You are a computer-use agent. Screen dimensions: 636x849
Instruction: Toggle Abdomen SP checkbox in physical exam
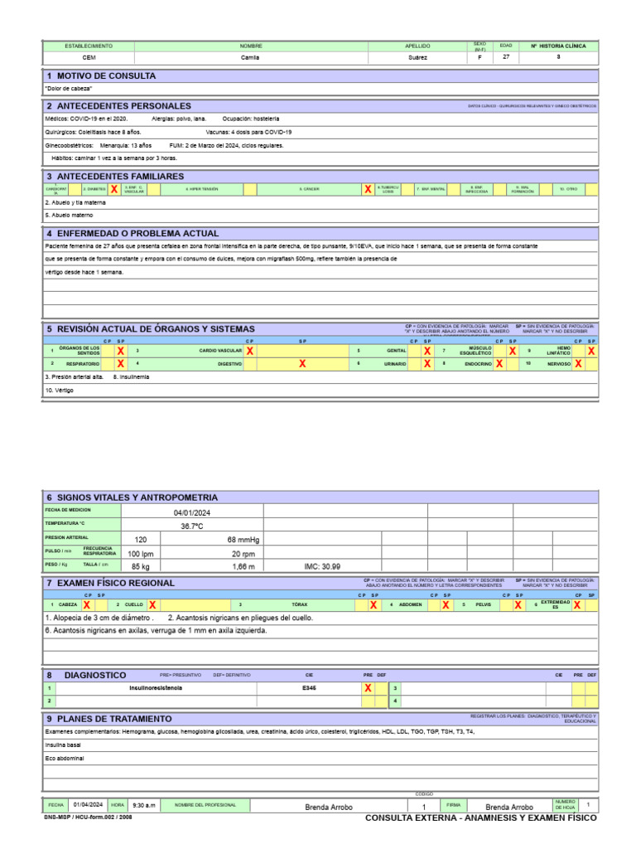446,604
